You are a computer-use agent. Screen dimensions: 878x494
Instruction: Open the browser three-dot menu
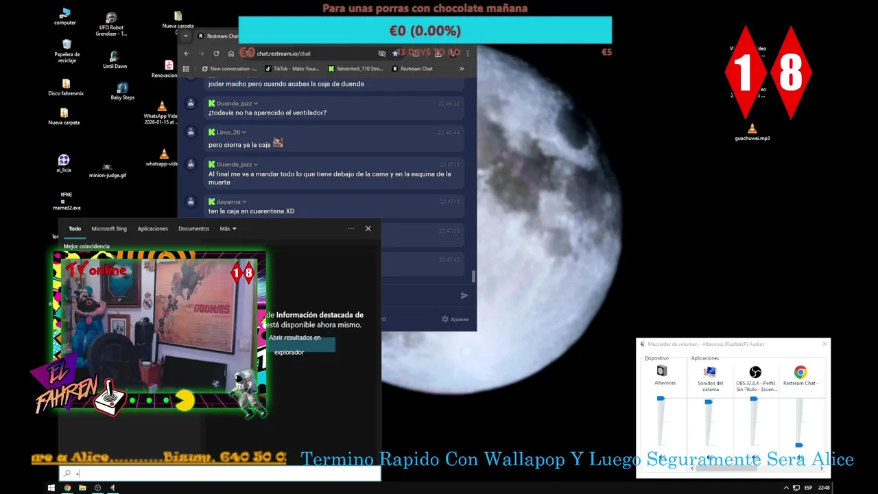point(468,54)
